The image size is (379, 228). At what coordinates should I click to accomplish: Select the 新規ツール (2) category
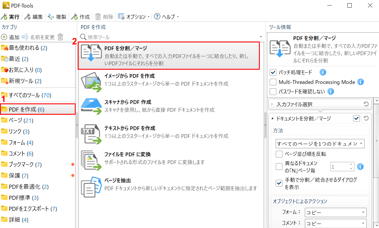(38, 81)
